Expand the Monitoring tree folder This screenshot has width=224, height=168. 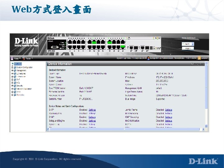coord(12,95)
